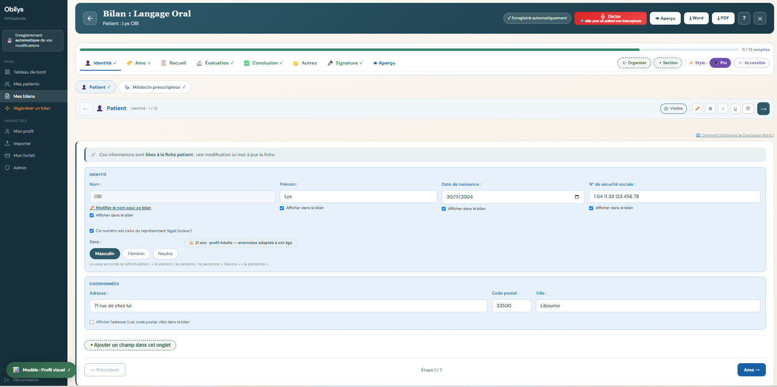Click the Organiser button

click(634, 63)
